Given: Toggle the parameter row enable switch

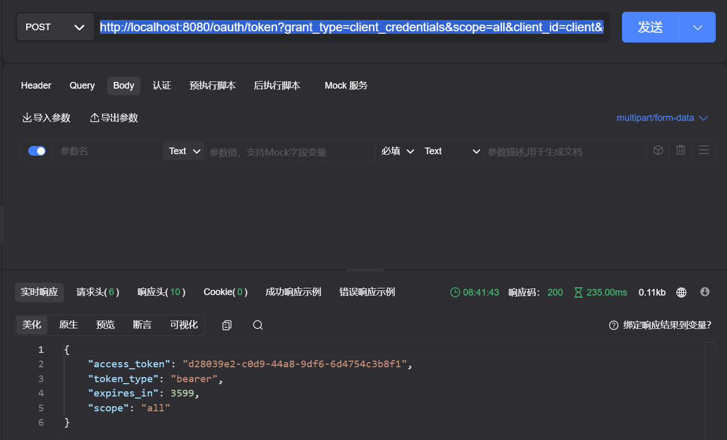Looking at the screenshot, I should (x=37, y=151).
